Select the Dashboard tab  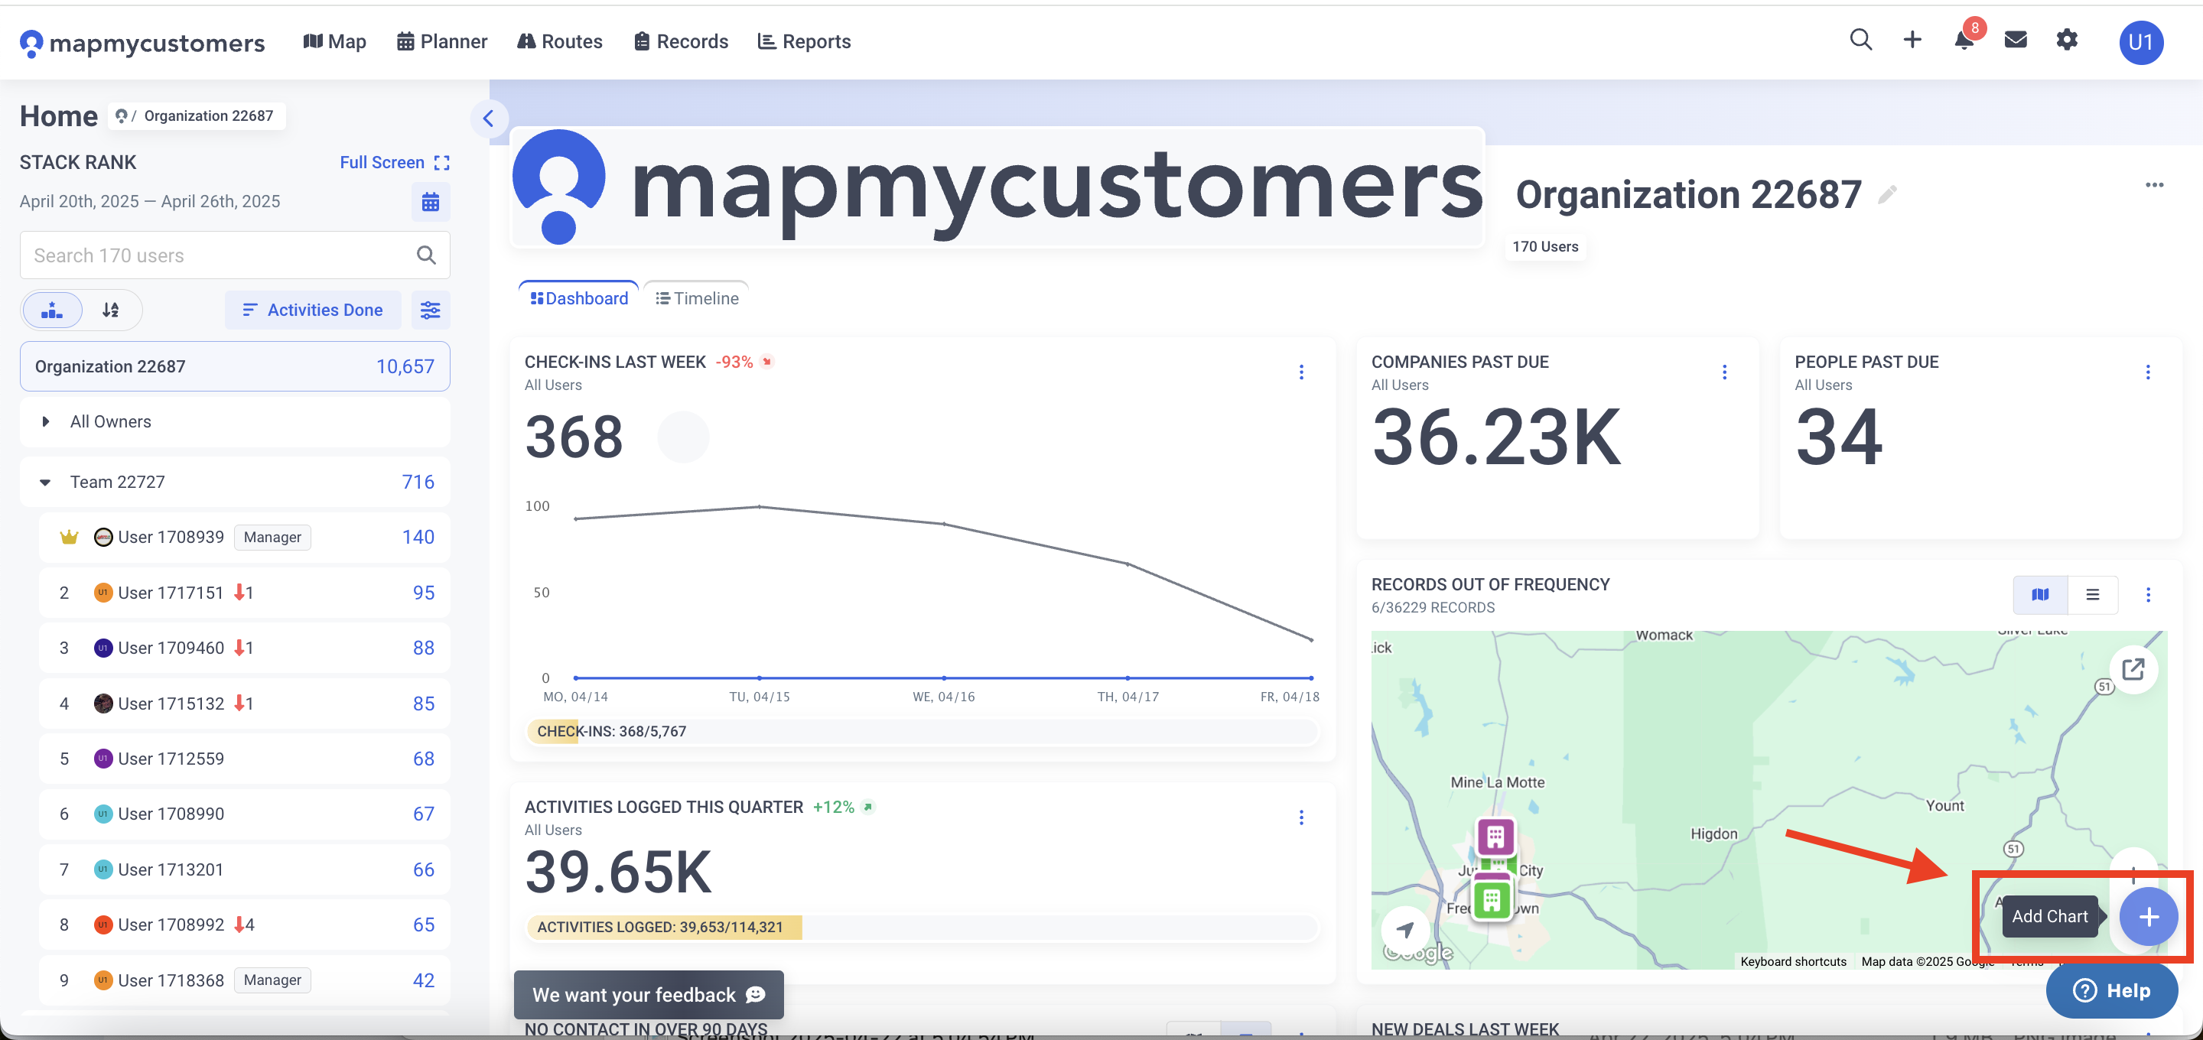point(579,297)
